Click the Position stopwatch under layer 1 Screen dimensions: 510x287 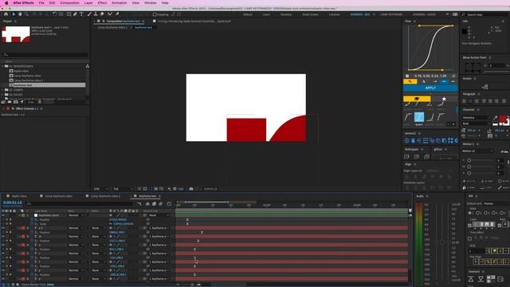tap(32, 220)
